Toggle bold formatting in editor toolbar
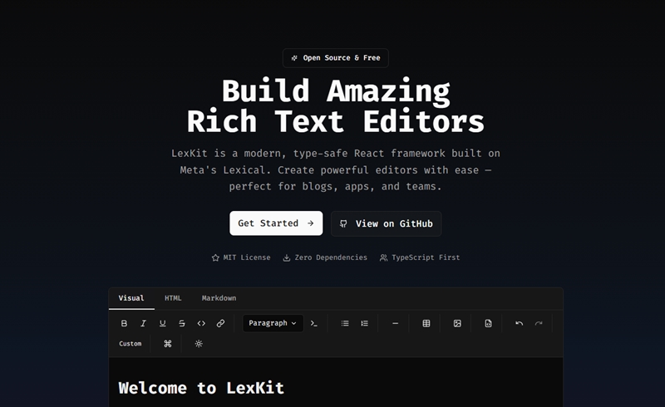665x407 pixels. coord(125,323)
